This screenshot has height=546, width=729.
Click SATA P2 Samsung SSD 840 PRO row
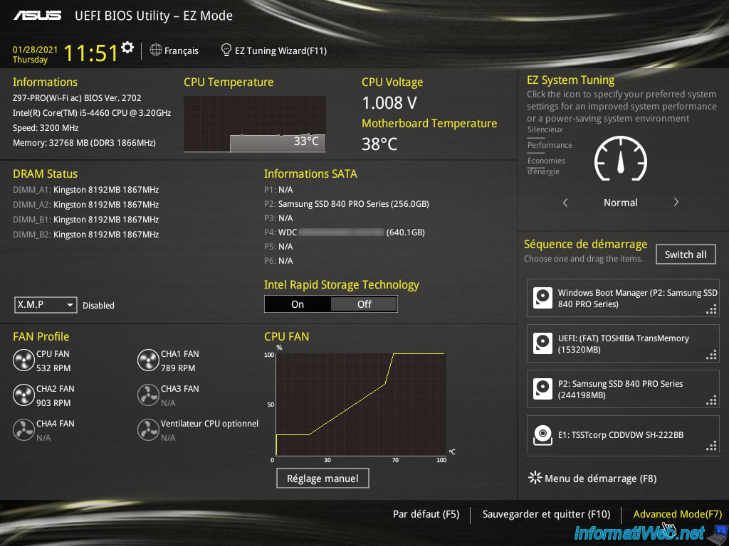click(347, 204)
